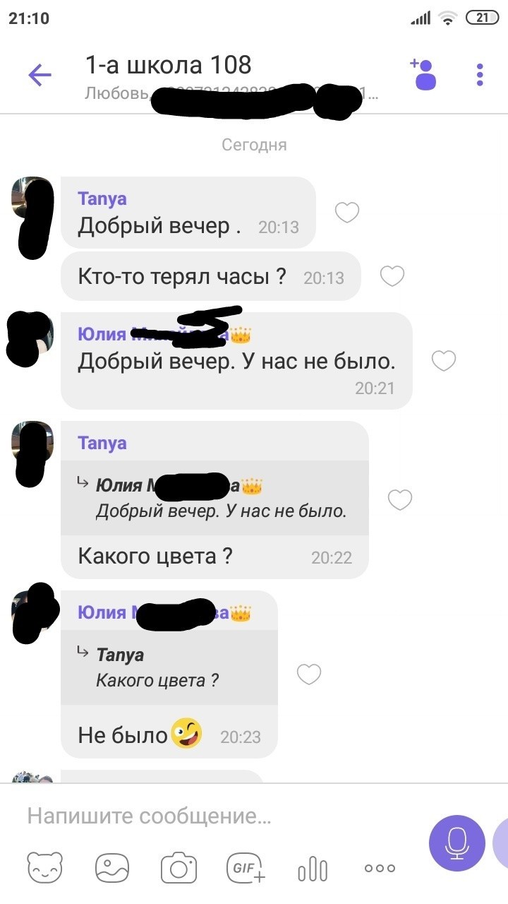Jump to the quoted Юлия message in Tanya's reply
Image resolution: width=508 pixels, height=904 pixels.
pyautogui.click(x=214, y=498)
